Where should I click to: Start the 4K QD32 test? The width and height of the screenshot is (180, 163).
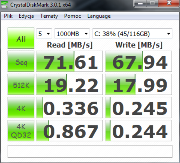click(x=21, y=131)
